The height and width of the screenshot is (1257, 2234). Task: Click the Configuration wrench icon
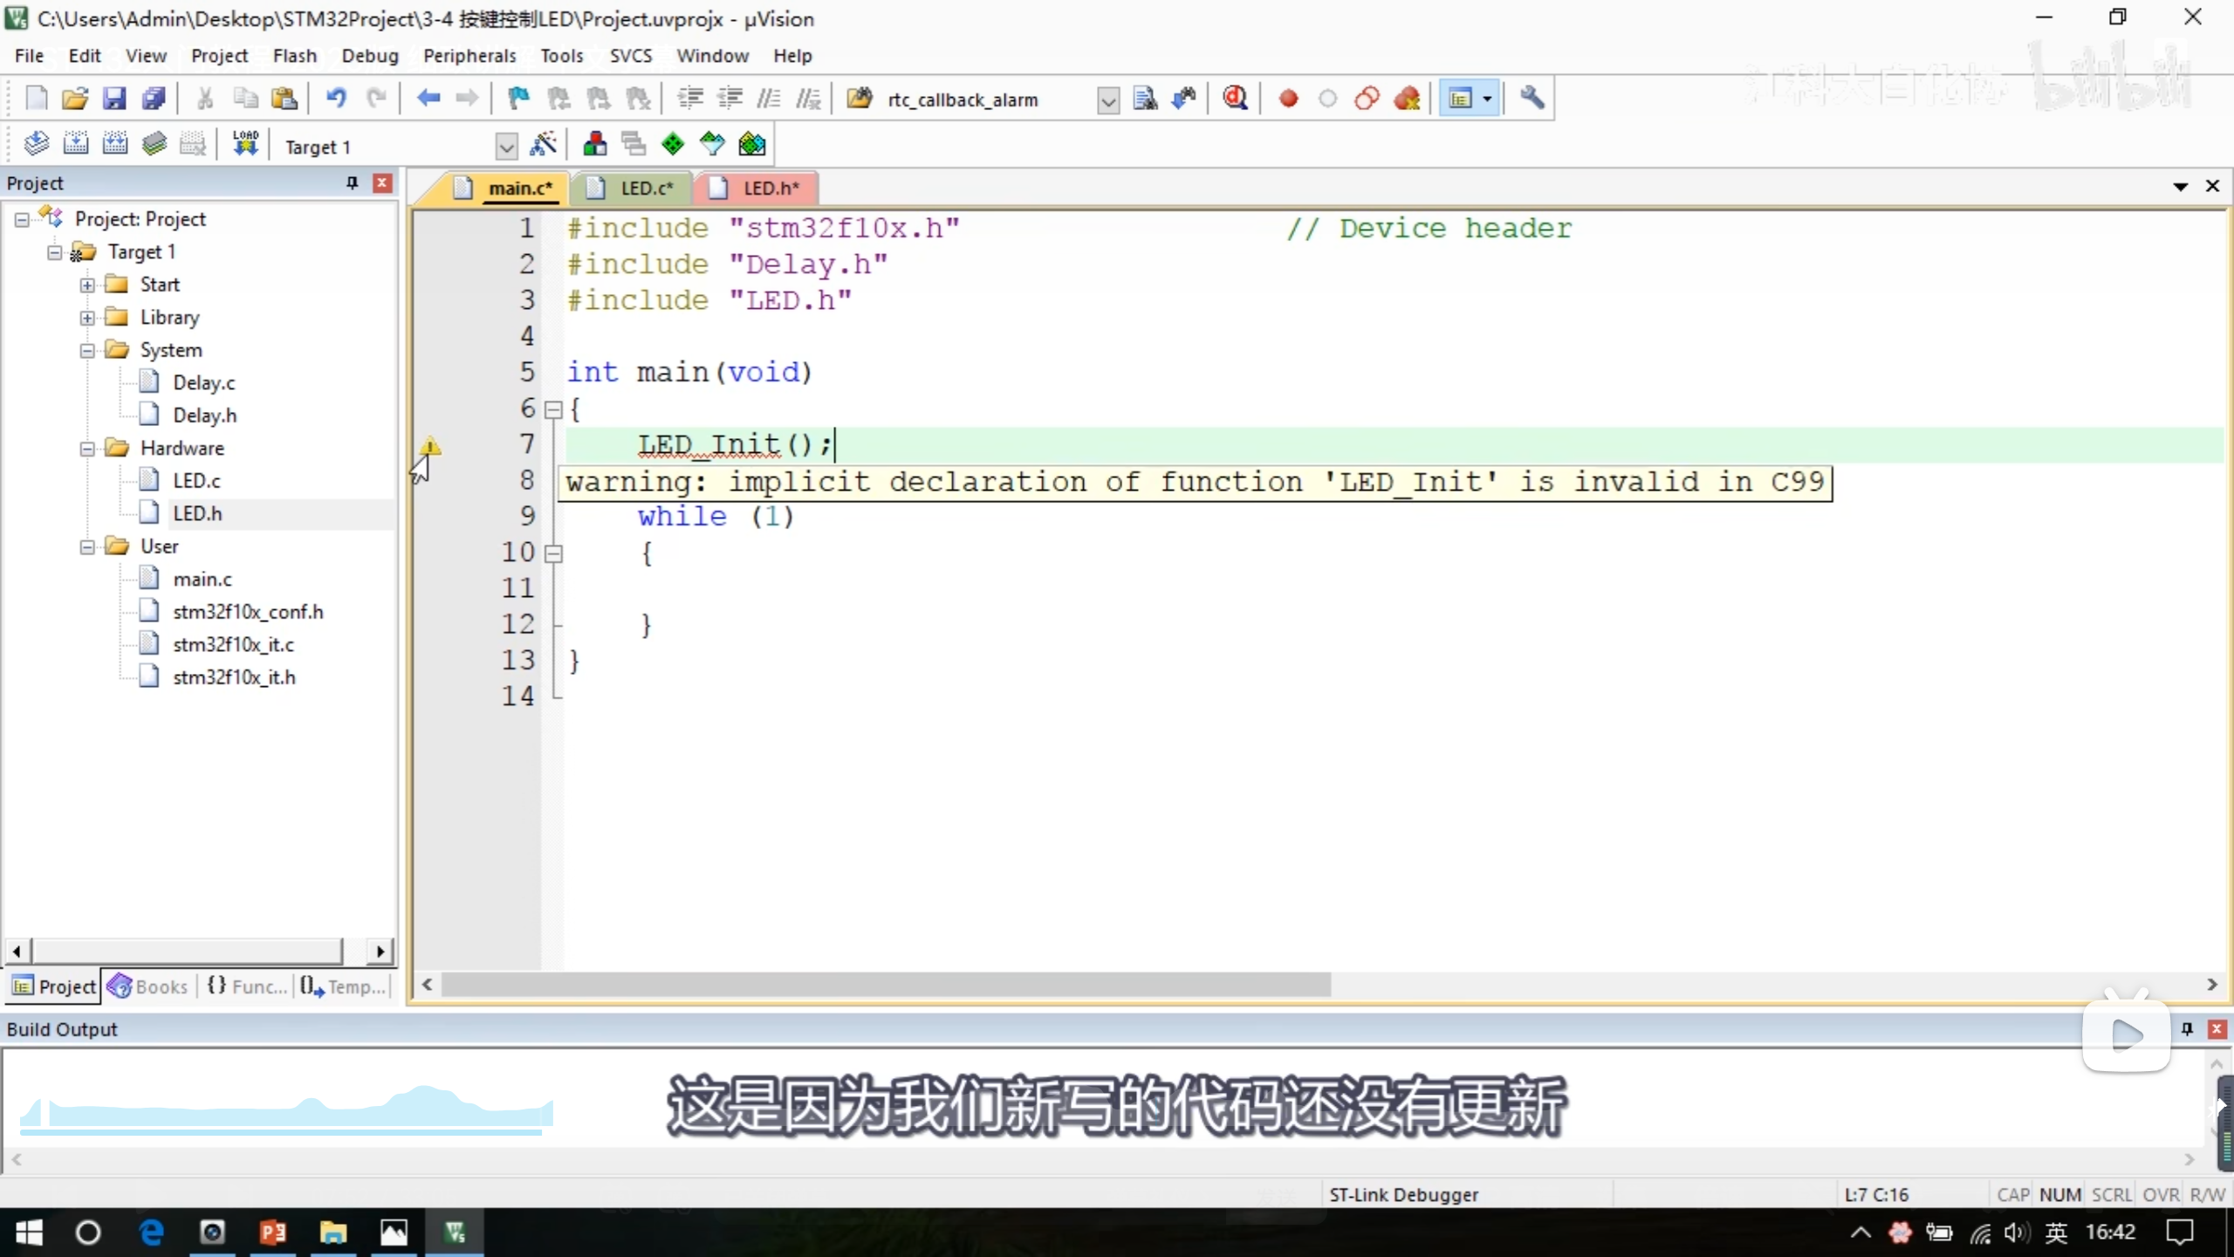click(1532, 98)
